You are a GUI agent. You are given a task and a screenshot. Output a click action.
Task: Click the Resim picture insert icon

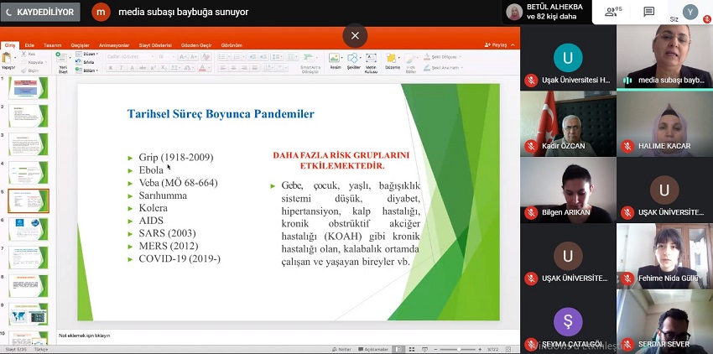click(335, 60)
